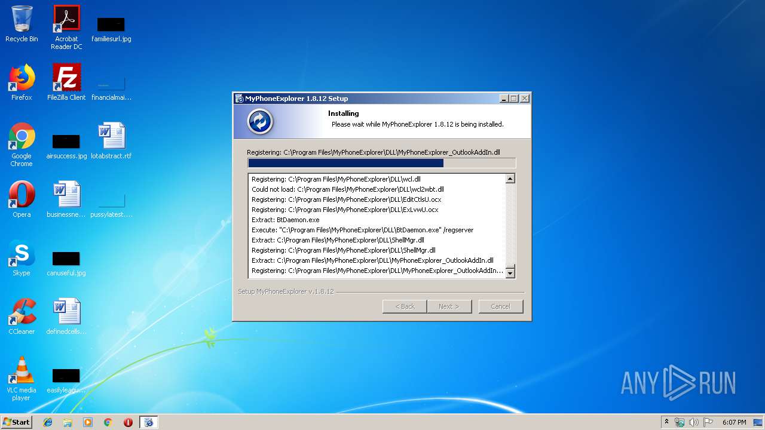Select log line Registering ShellMgr.dll
Screen dimensions: 765x430
344,250
